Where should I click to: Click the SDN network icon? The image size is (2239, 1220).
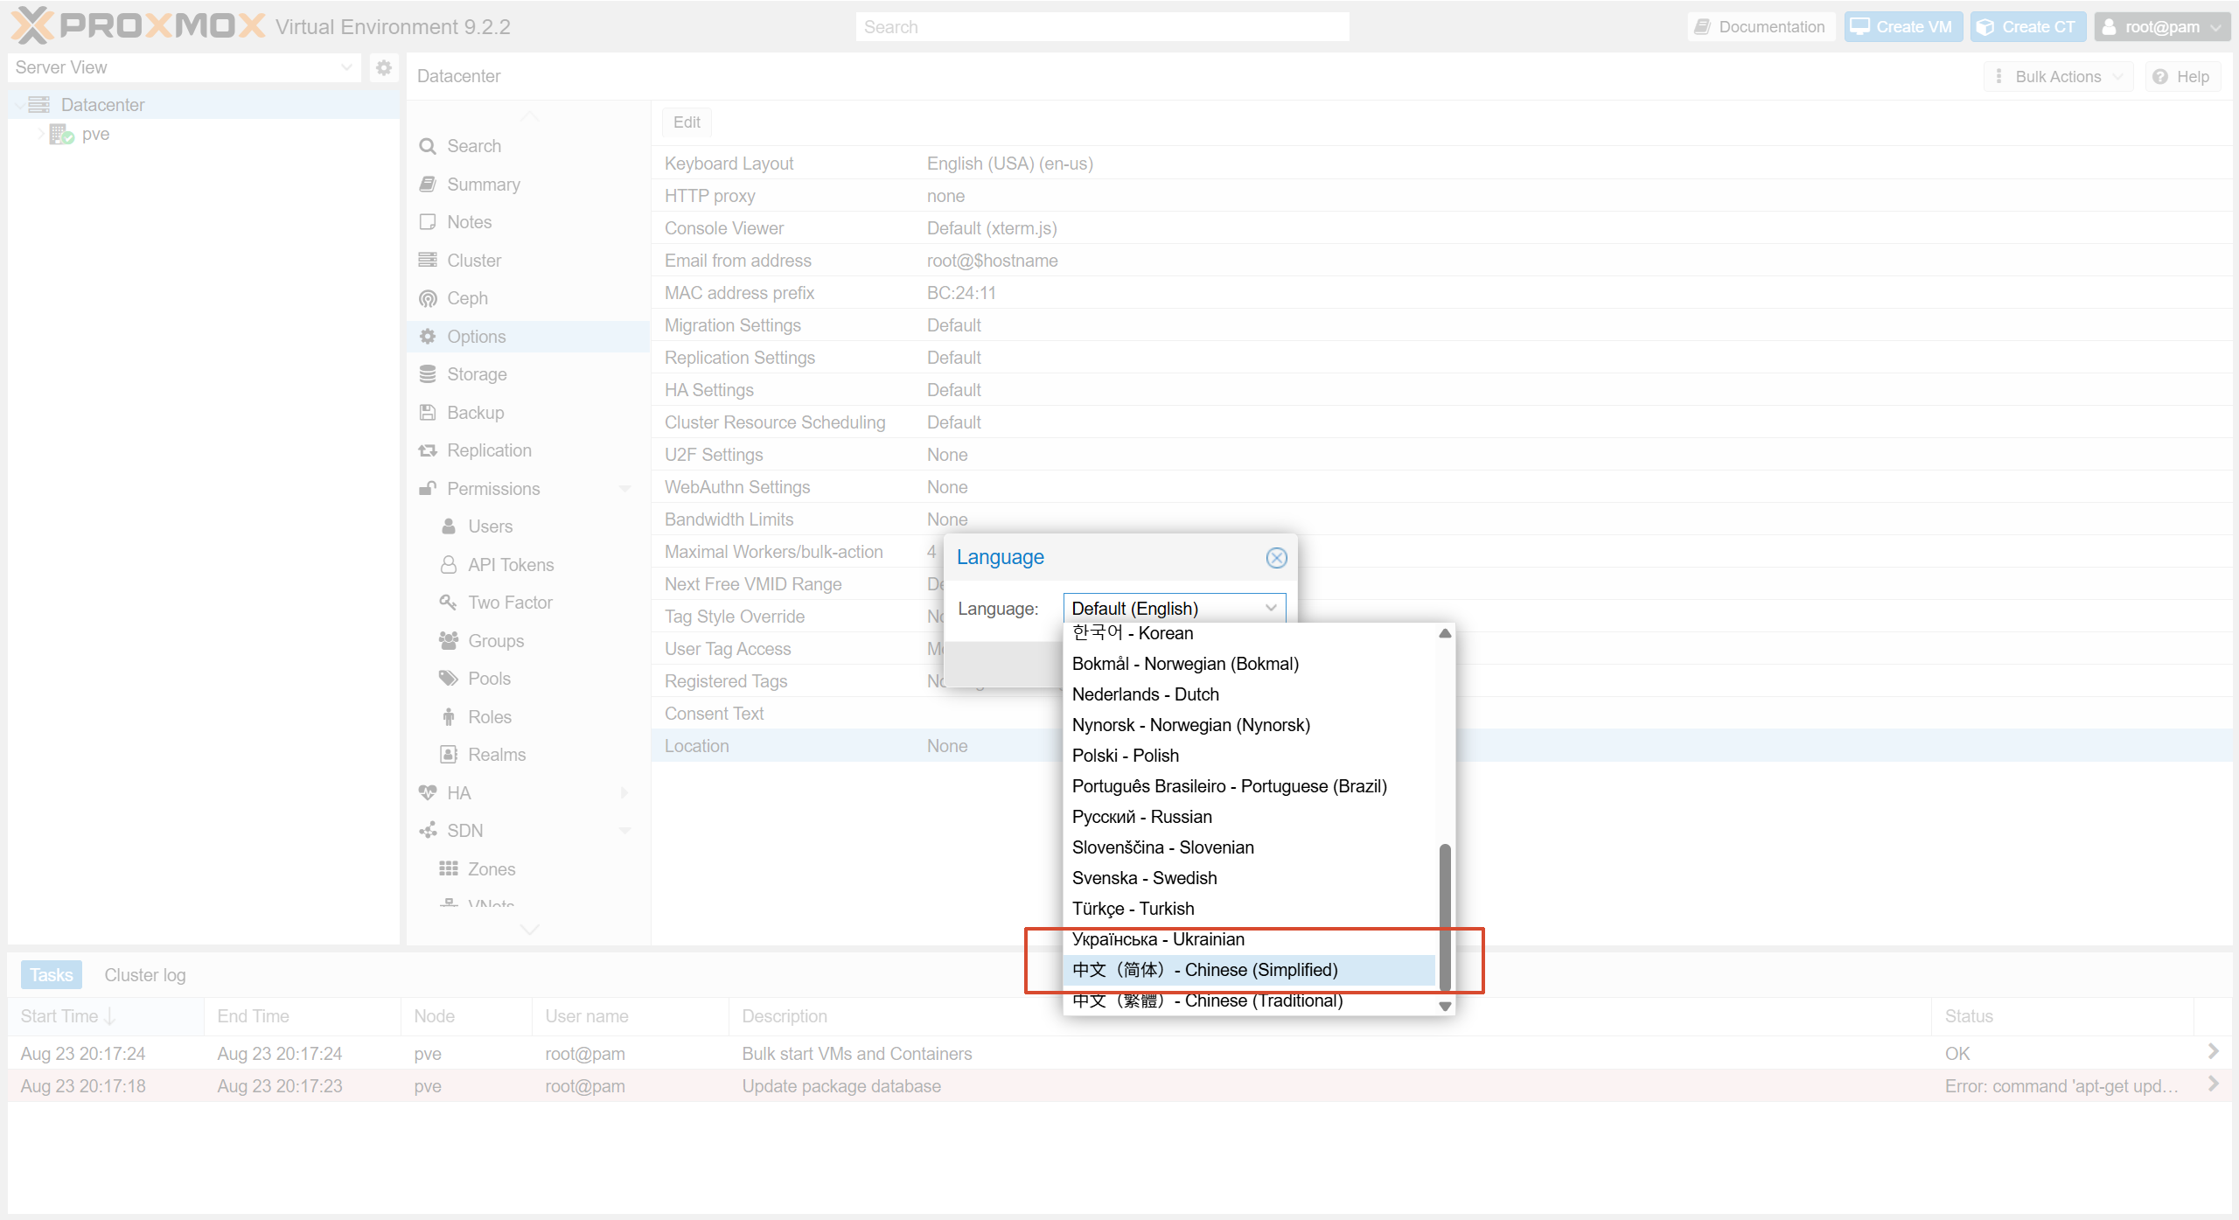click(x=428, y=831)
